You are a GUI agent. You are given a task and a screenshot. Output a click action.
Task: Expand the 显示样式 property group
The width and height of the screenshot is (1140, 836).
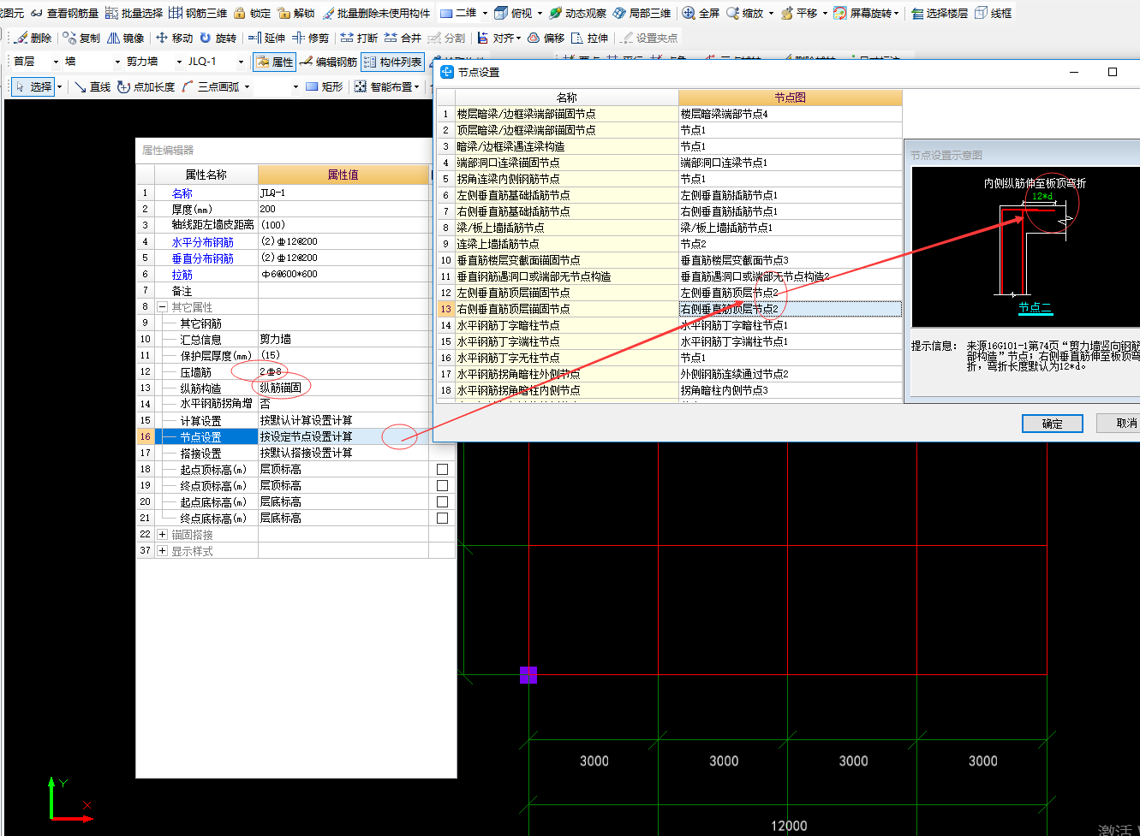click(162, 550)
